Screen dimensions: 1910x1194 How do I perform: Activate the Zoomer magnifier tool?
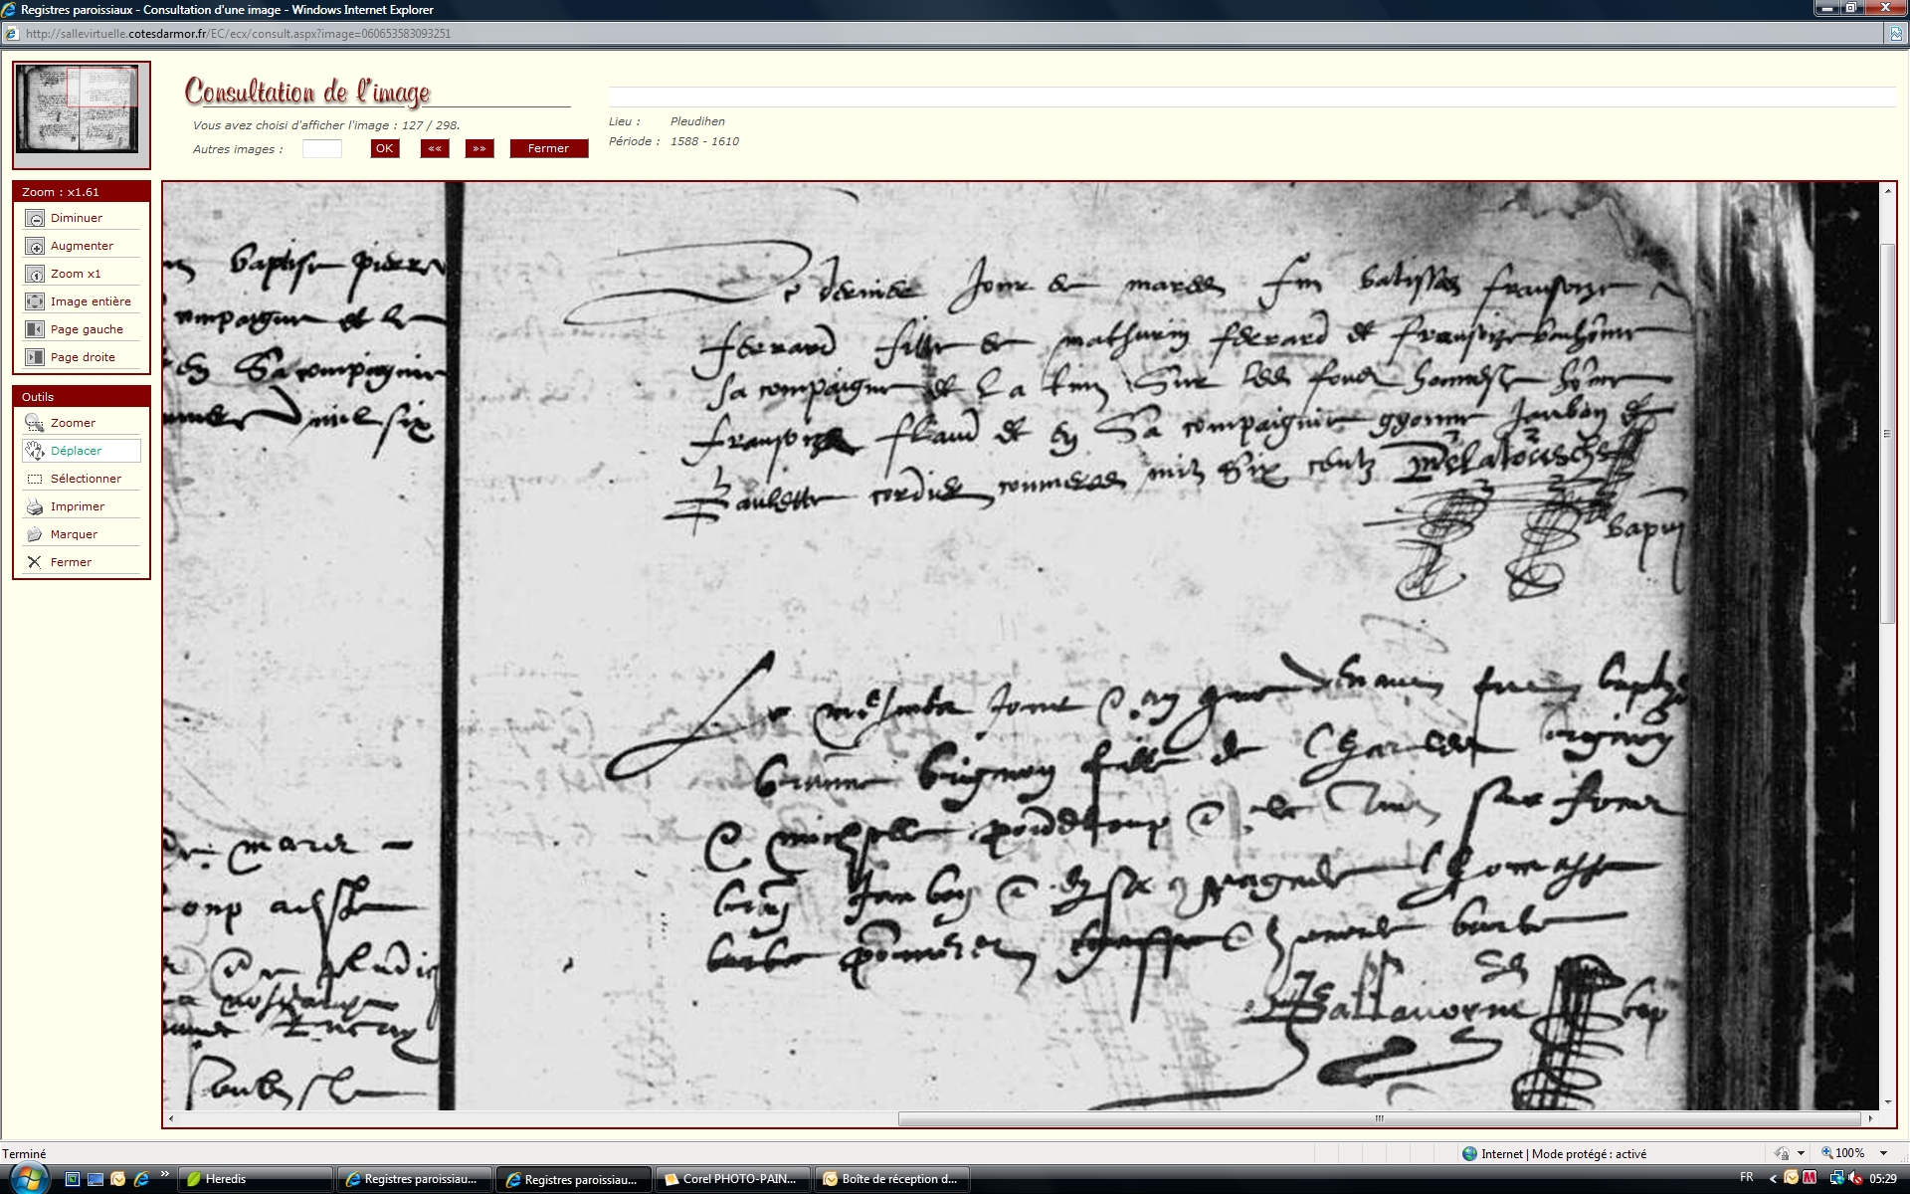point(35,423)
